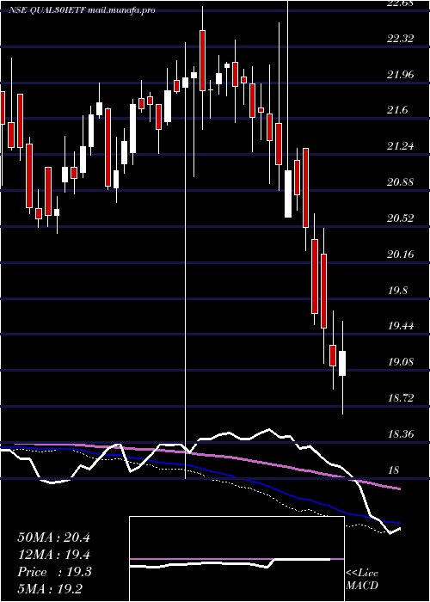Image resolution: width=430 pixels, height=602 pixels.
Task: Select the 21.96 price axis label
Action: tap(400, 75)
